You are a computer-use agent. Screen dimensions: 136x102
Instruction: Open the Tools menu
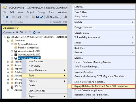point(51,12)
